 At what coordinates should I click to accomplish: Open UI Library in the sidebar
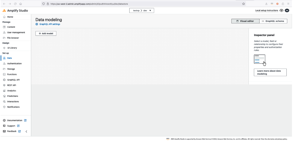point(12,48)
